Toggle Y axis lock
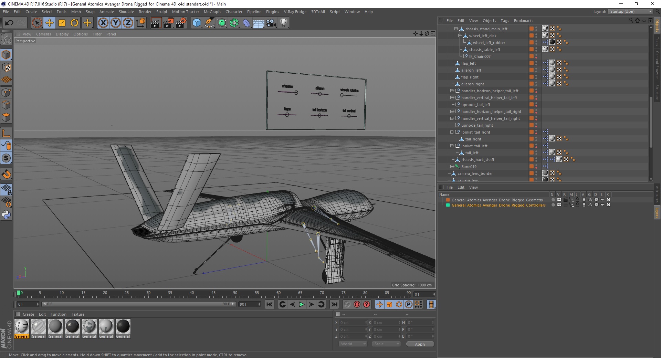The image size is (661, 358). 116,23
